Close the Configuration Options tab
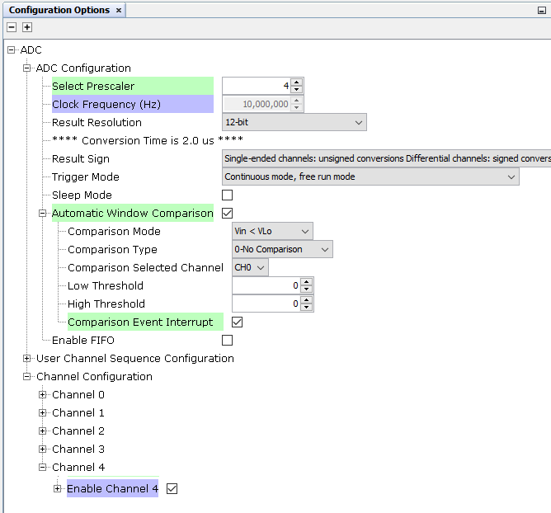The image size is (551, 513). pyautogui.click(x=119, y=10)
